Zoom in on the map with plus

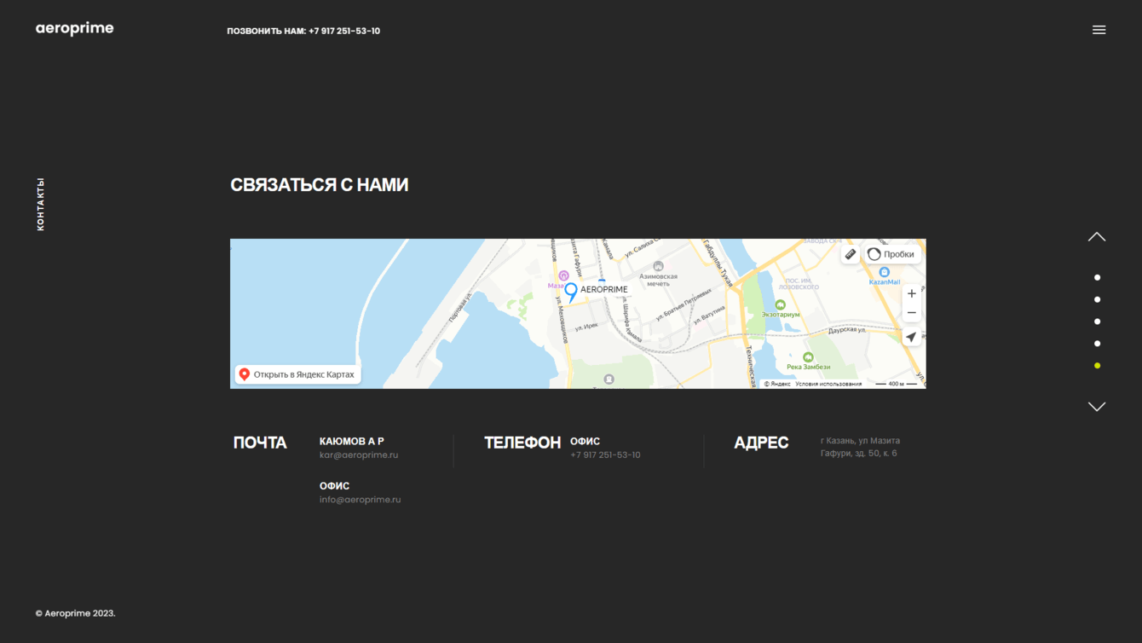(912, 293)
